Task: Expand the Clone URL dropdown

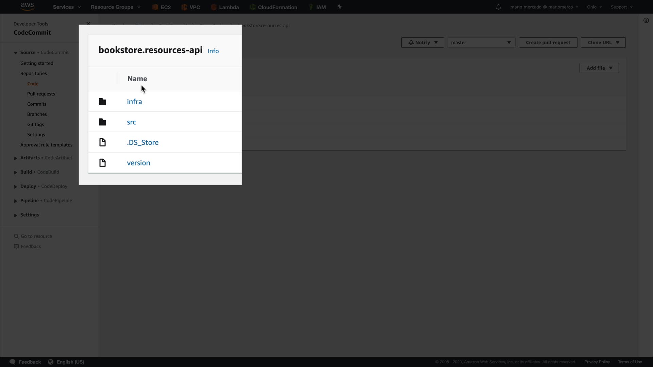Action: pos(603,42)
